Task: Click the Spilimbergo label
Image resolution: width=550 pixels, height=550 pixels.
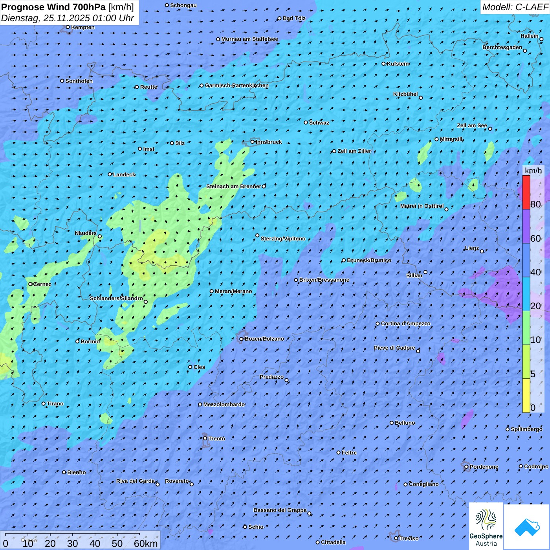Action: pos(526,429)
